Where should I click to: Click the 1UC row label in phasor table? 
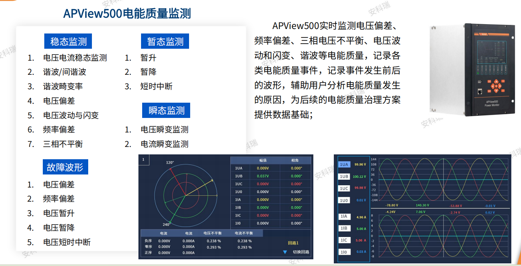(239, 184)
